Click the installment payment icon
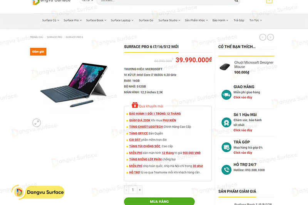308x205 pixels. click(x=226, y=147)
